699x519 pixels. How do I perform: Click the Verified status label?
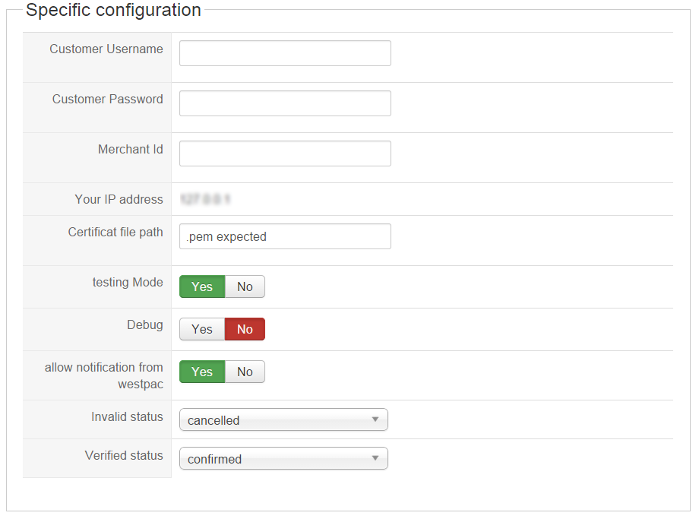pos(124,455)
